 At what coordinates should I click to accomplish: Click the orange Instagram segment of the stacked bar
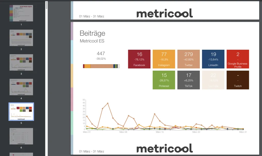click(88, 66)
